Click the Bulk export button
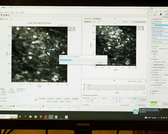Image resolution: width=168 pixels, height=134 pixels. (143, 100)
